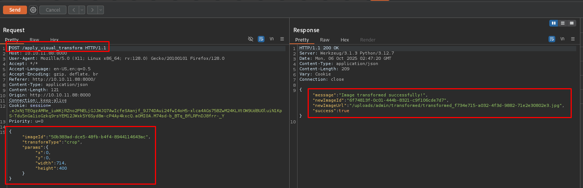Open the Hex tab in the Response panel
Screen dimensions: 583x188
click(345, 40)
